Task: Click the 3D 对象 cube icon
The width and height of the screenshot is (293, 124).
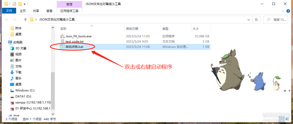Action: 12,48
